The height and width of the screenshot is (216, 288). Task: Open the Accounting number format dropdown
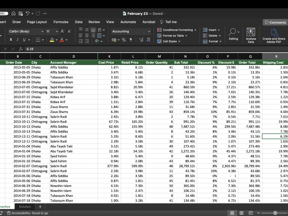[149, 31]
